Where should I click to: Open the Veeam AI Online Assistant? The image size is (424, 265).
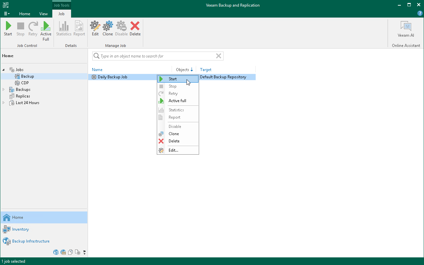(x=405, y=29)
